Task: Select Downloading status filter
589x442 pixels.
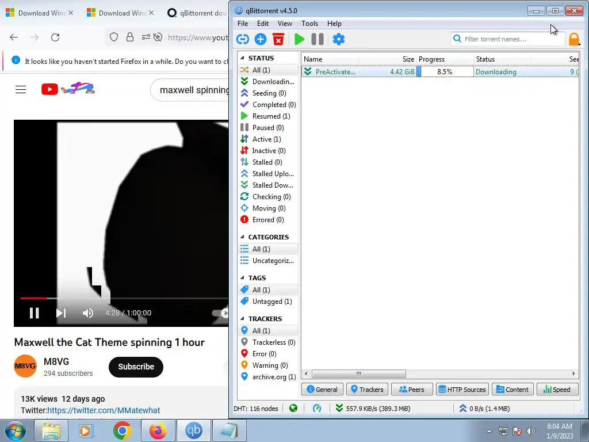Action: click(x=268, y=82)
